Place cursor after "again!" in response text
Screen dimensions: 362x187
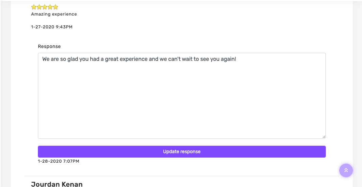(236, 59)
